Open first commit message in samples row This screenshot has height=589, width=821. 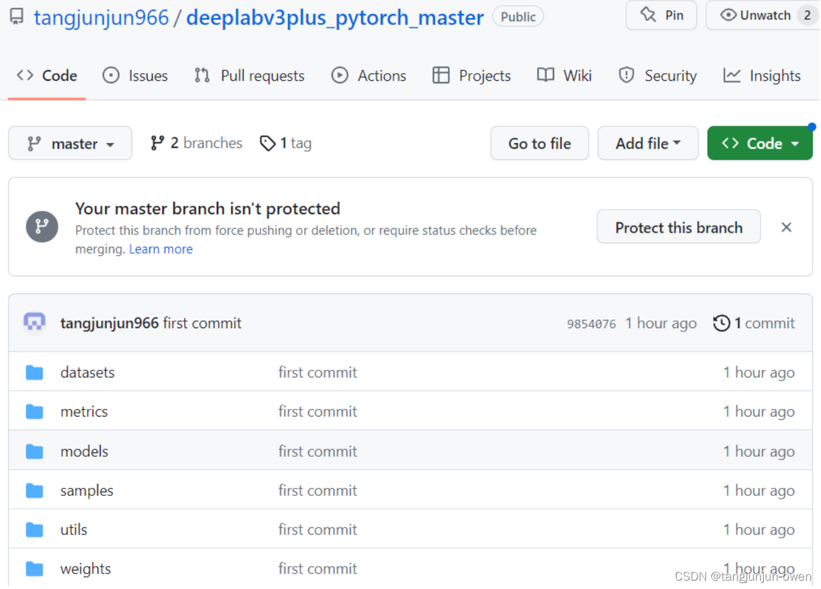point(317,490)
